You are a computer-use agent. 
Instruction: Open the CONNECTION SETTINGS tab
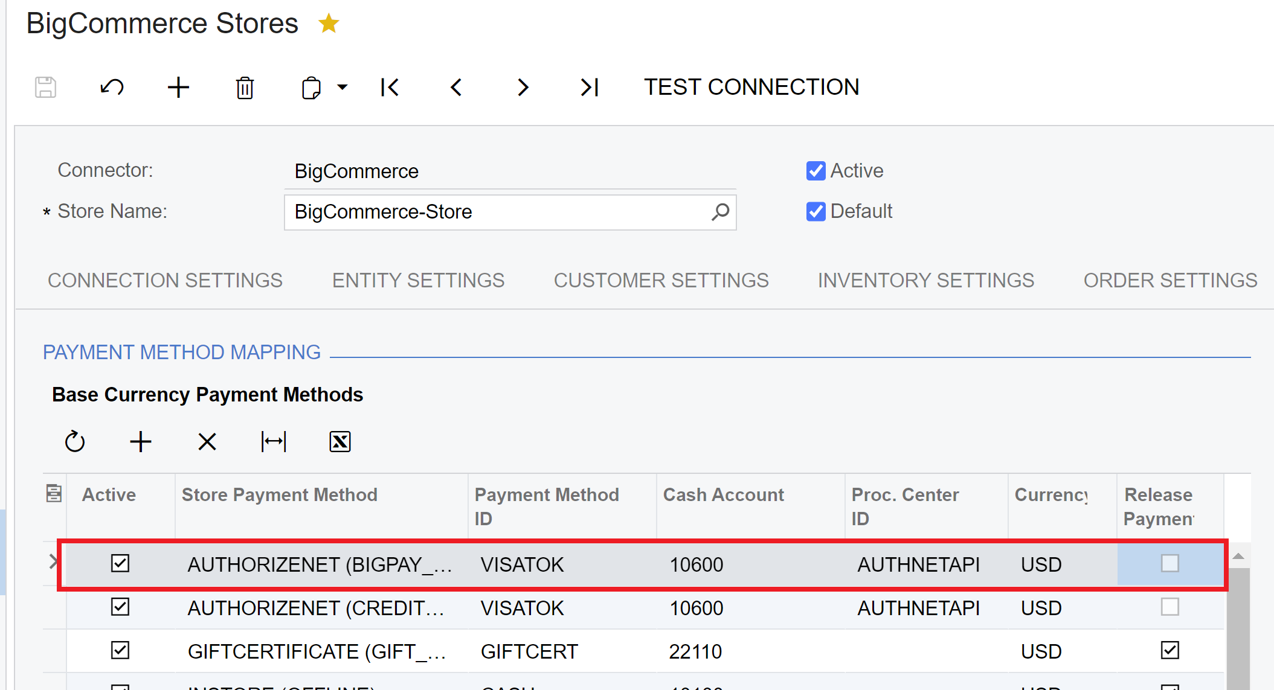click(165, 280)
